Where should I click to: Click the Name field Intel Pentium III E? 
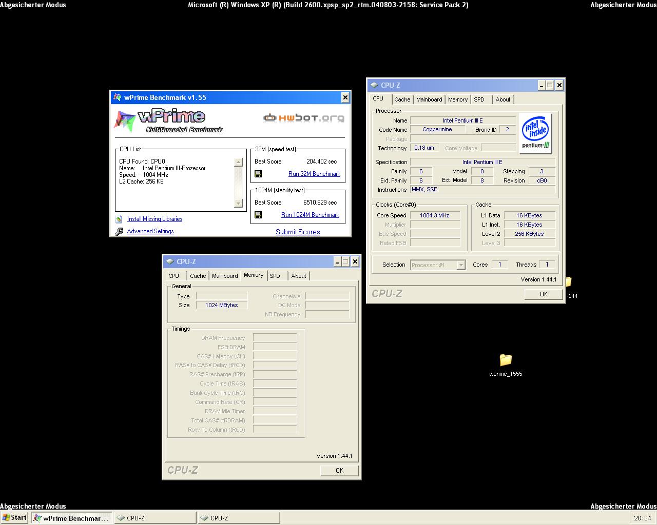point(463,120)
